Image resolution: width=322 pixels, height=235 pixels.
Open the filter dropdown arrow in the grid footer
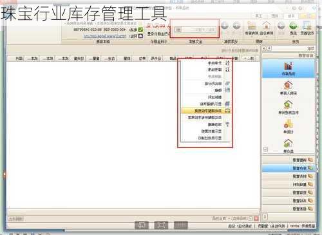[229, 218]
